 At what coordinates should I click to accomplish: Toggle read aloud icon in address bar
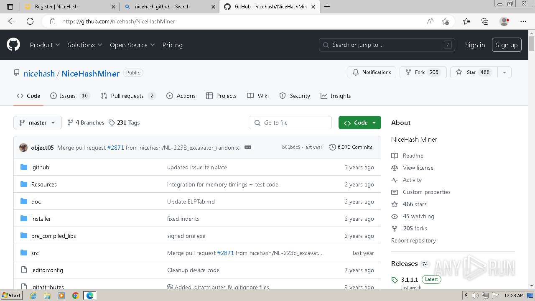coord(430,21)
